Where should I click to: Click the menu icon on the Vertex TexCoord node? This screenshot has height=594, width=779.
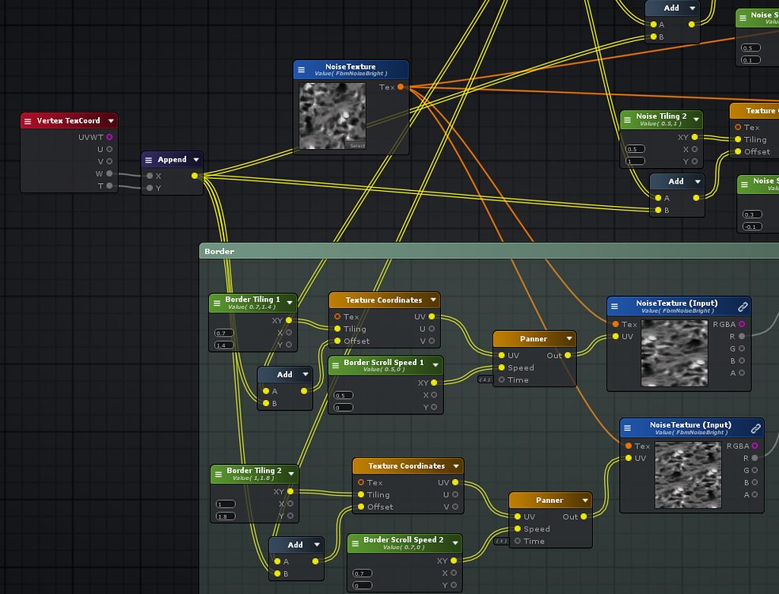[x=29, y=120]
